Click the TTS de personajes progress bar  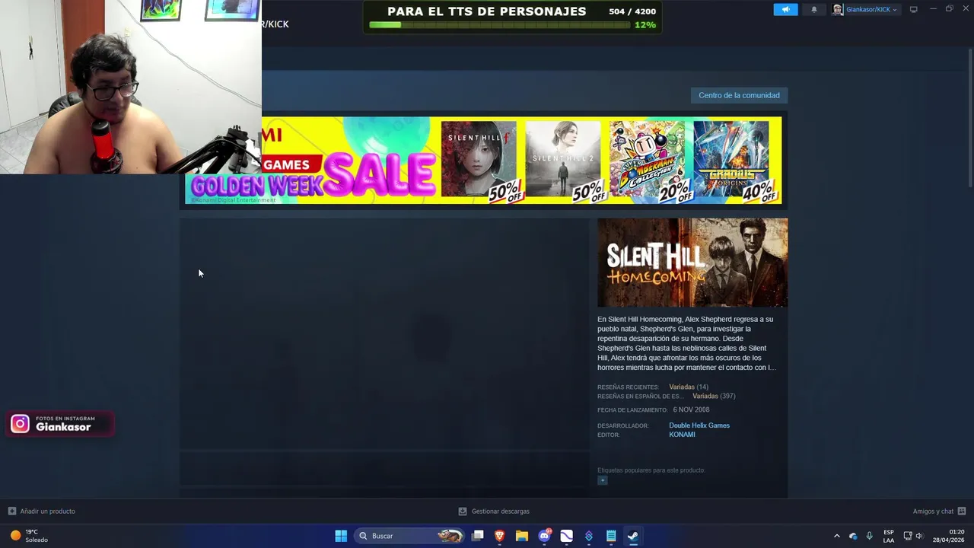(x=500, y=25)
